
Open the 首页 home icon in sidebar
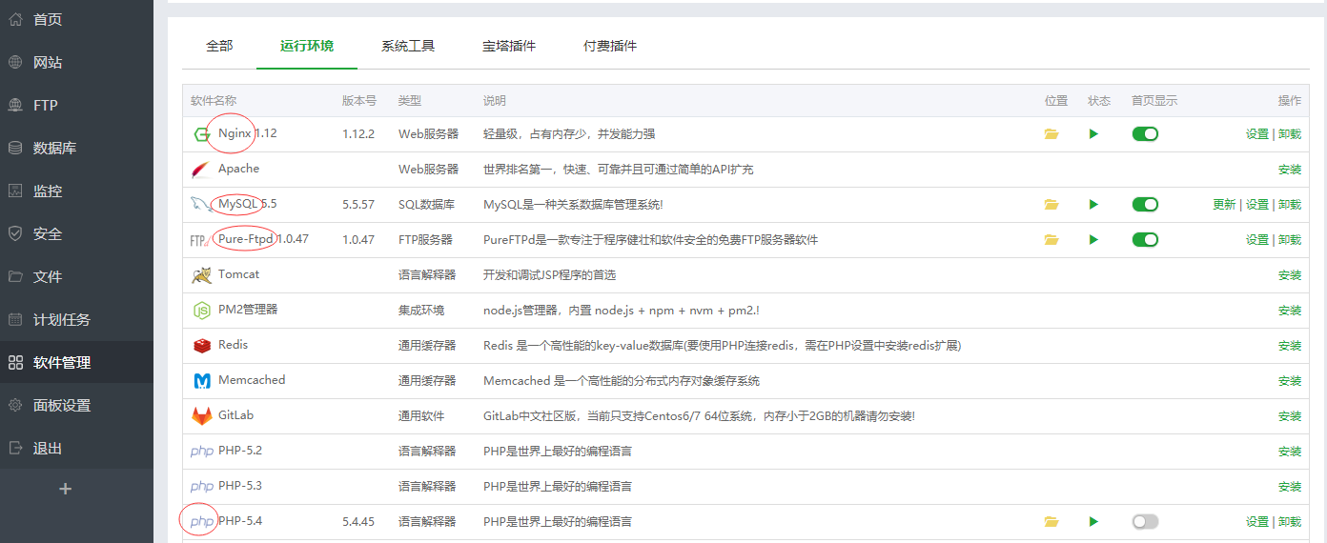coord(15,19)
